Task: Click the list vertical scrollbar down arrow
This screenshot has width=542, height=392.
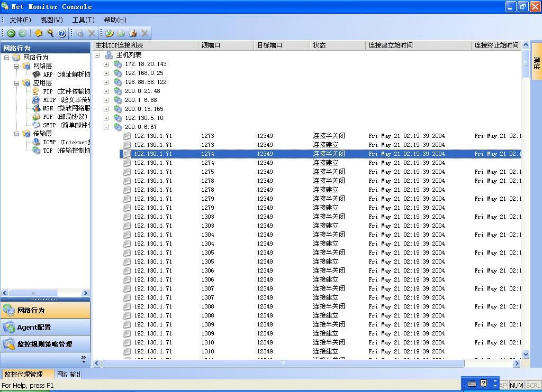Action: click(526, 354)
